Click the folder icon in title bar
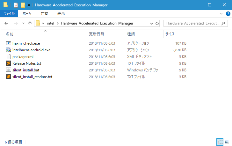The height and width of the screenshot is (146, 232). pos(5,5)
